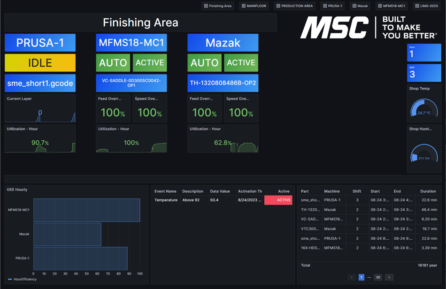Click the red ACTIVE alarm cell
This screenshot has height=289, width=446.
[278, 200]
